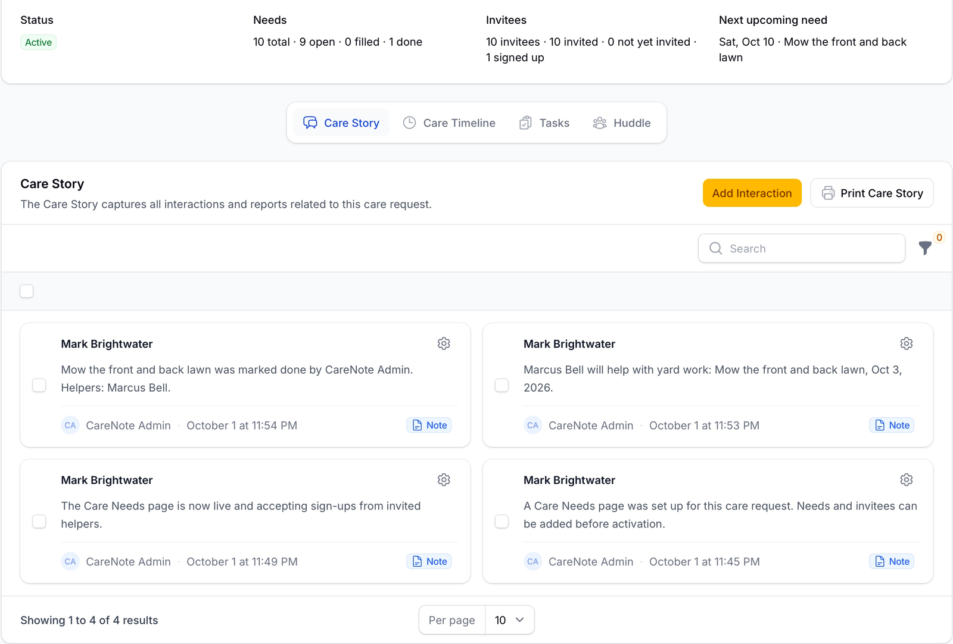
Task: Open settings gear on 'marked done' card
Action: coord(444,343)
